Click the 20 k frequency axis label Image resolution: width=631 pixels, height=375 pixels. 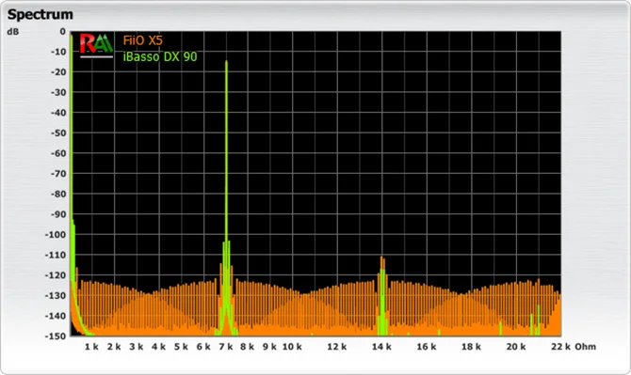click(x=516, y=347)
